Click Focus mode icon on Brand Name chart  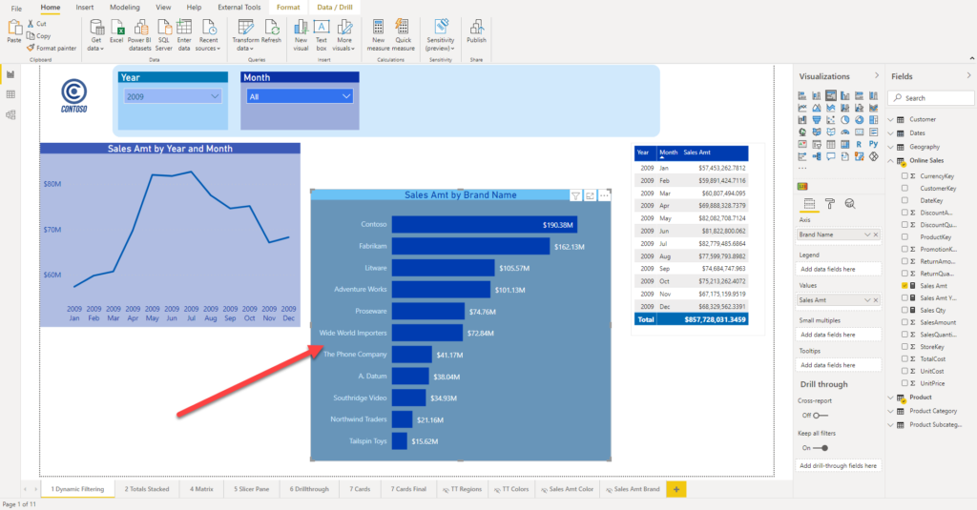590,196
